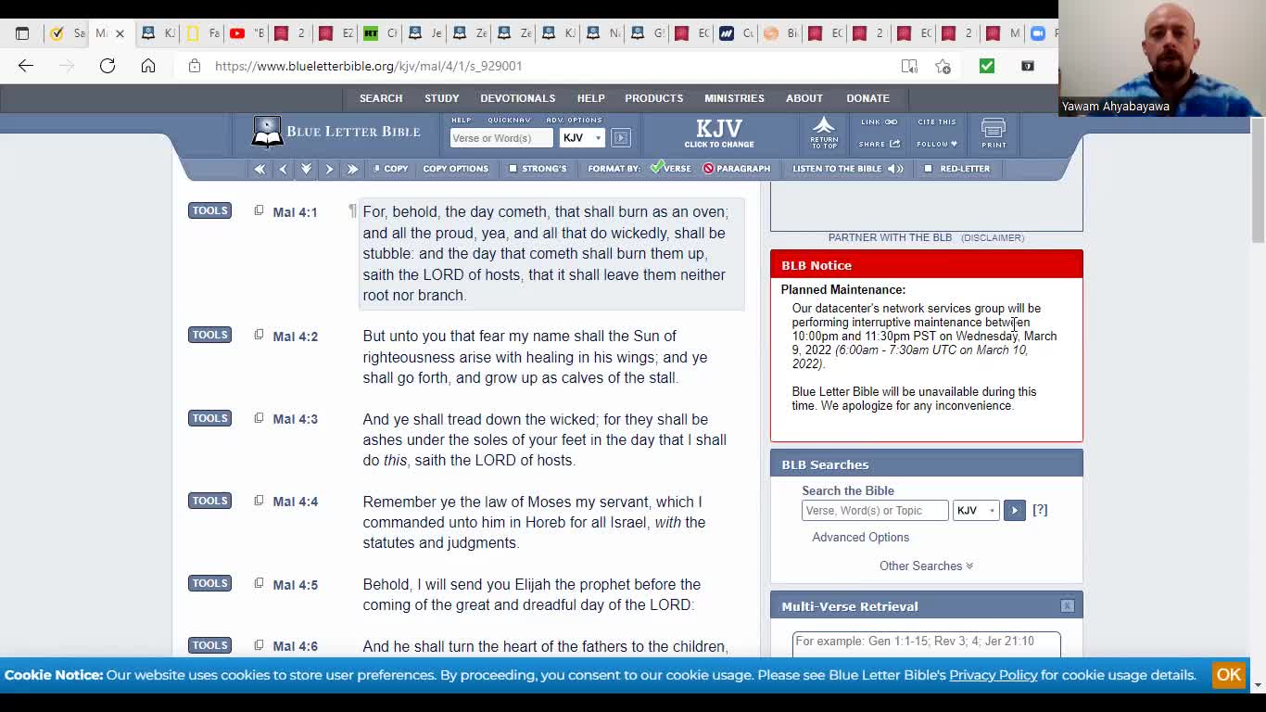Run BLB sidebar Bible search arrow button
1266x712 pixels.
click(x=1014, y=510)
